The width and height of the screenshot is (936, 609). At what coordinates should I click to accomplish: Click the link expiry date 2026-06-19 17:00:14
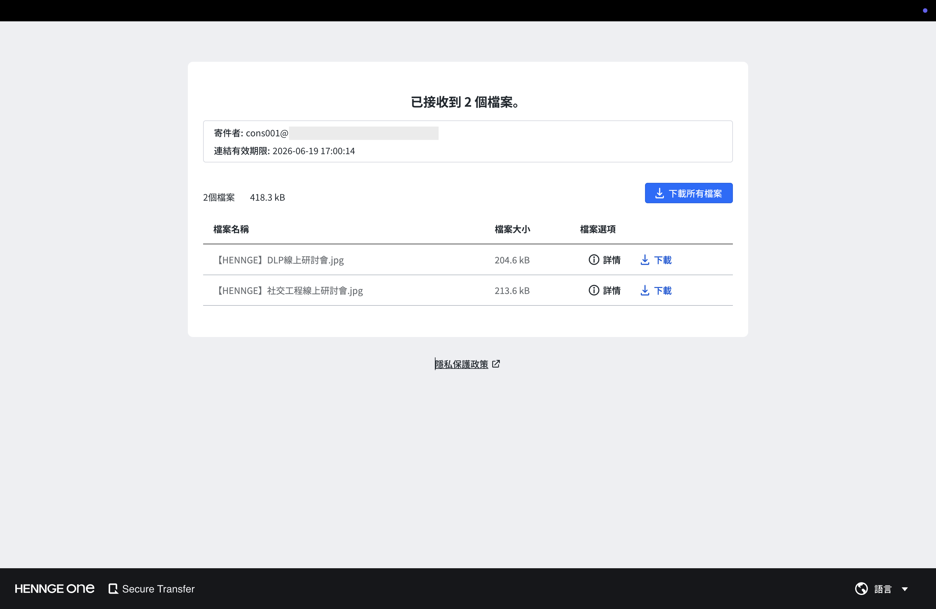point(314,151)
